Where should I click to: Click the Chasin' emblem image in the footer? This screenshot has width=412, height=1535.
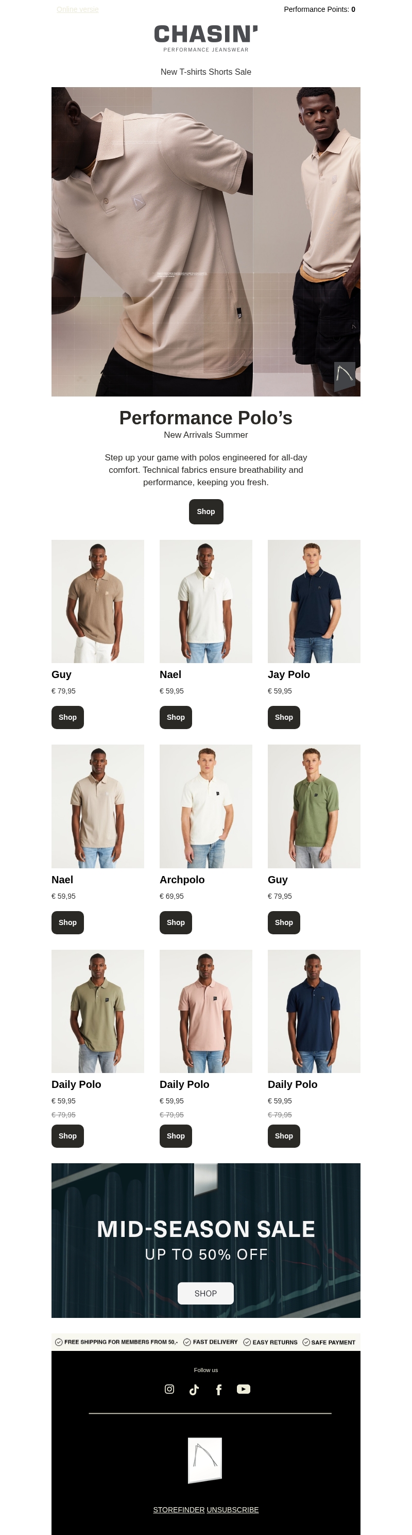205,1460
